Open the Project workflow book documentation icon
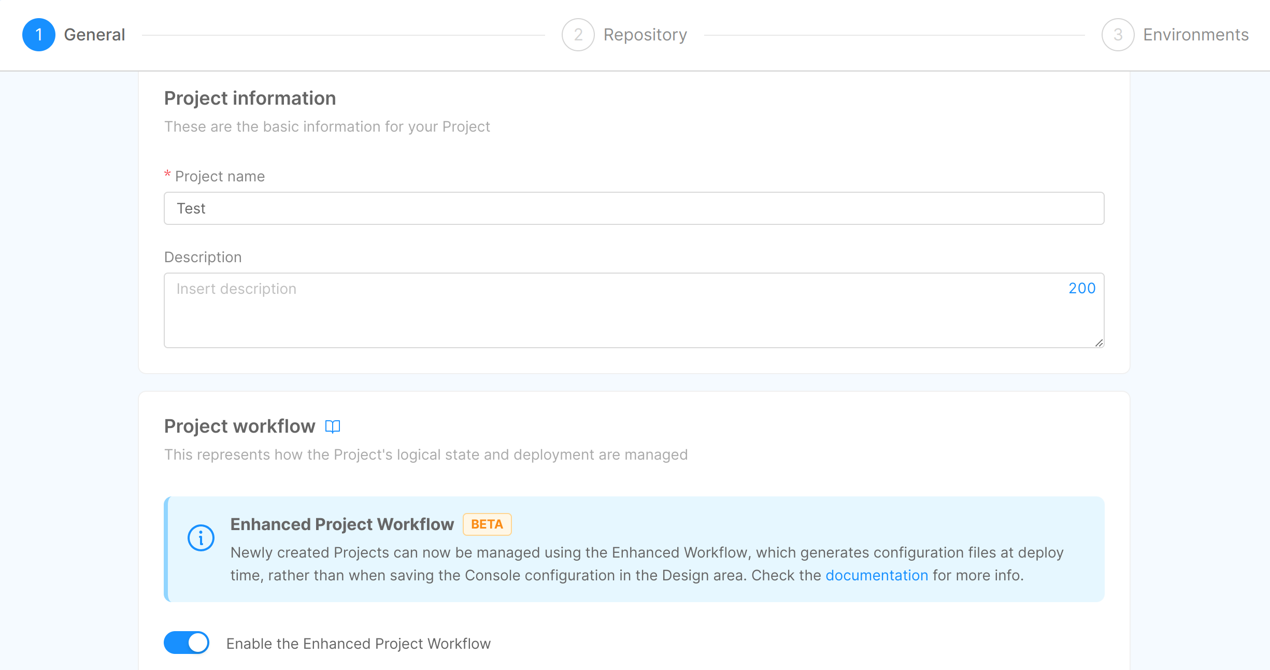This screenshot has height=670, width=1270. (x=333, y=426)
